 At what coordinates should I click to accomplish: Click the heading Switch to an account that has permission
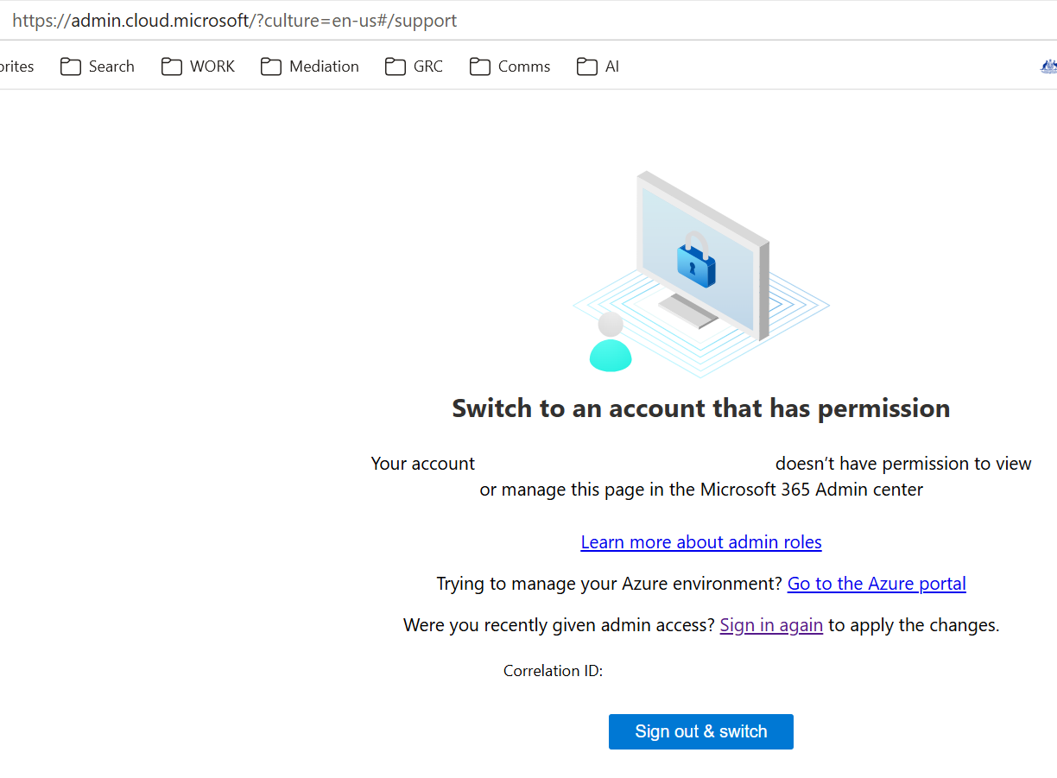(x=701, y=408)
